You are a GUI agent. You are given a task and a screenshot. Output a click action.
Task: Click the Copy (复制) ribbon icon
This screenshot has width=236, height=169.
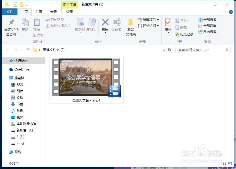(x=25, y=22)
